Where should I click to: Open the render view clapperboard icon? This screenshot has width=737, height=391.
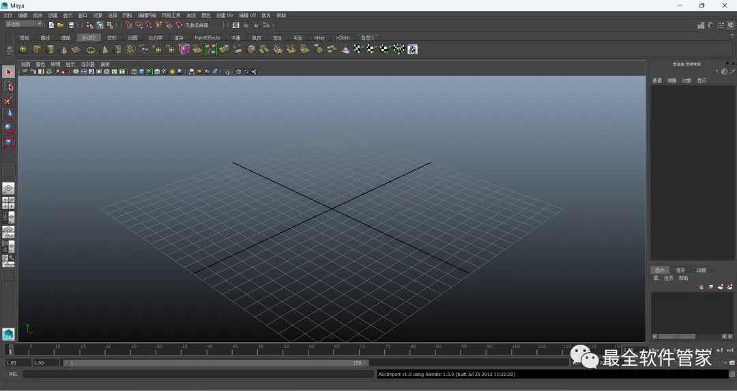tap(236, 25)
